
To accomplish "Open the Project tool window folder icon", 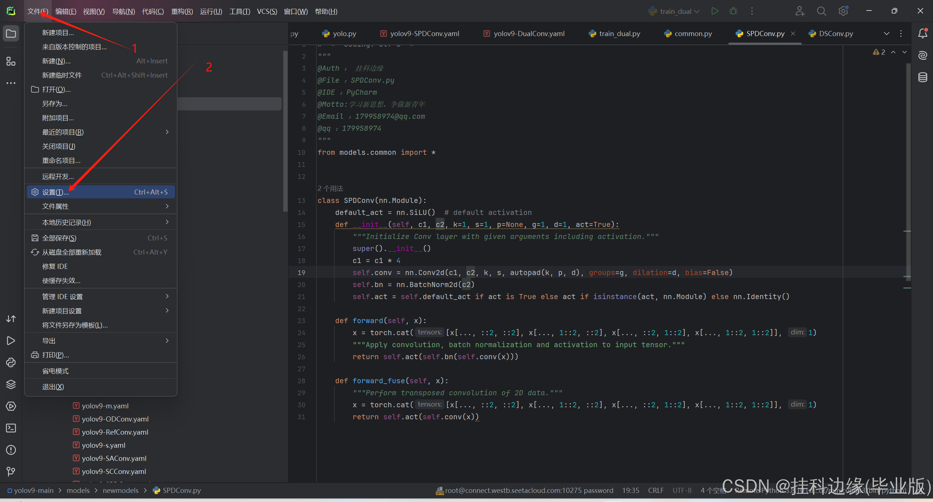I will pyautogui.click(x=11, y=34).
